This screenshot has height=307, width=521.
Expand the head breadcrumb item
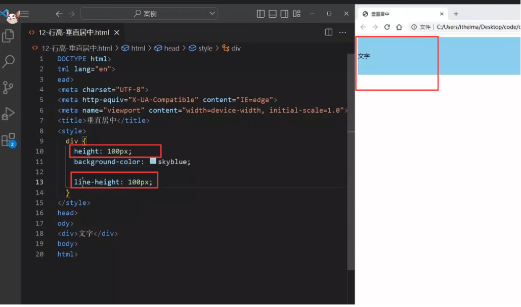(x=171, y=48)
